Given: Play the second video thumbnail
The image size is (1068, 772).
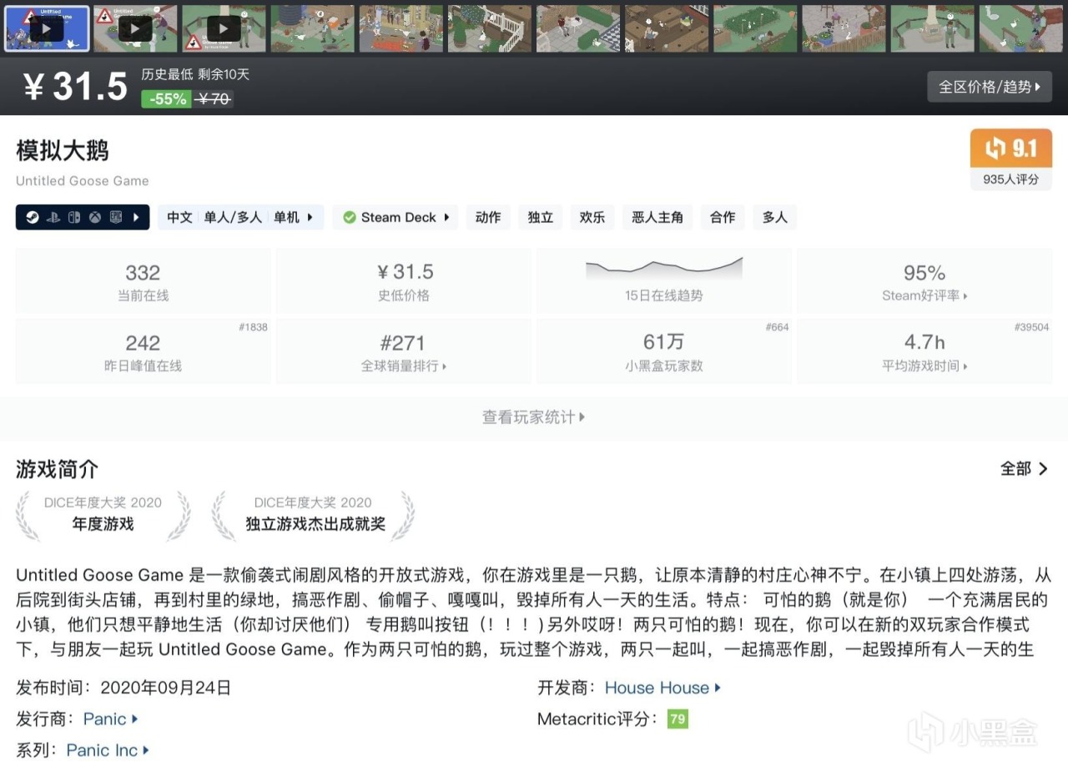Looking at the screenshot, I should tap(135, 29).
